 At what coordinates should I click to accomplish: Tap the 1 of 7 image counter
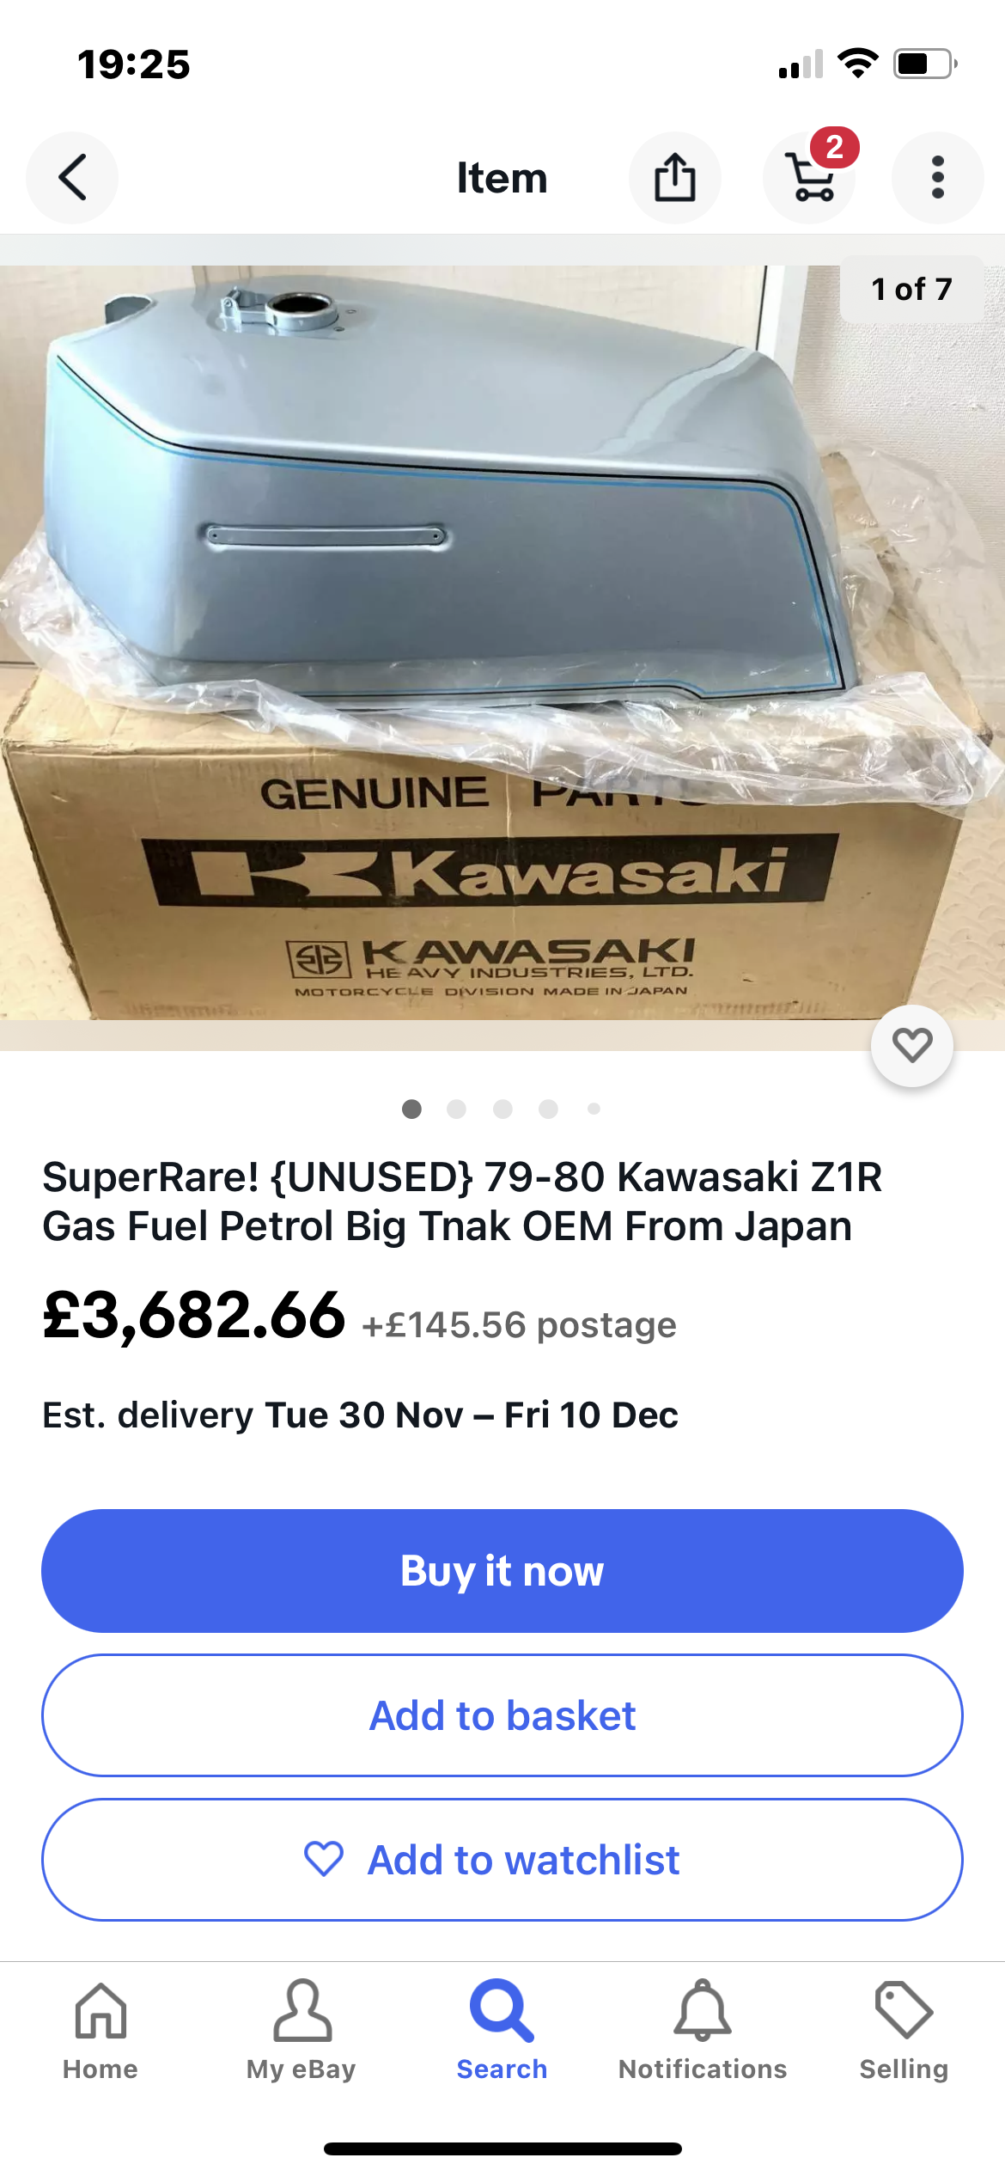click(x=911, y=289)
